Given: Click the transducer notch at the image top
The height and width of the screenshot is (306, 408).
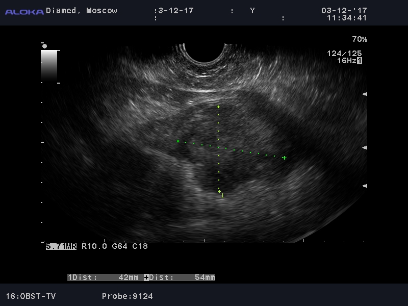Looking at the screenshot, I should [x=205, y=53].
